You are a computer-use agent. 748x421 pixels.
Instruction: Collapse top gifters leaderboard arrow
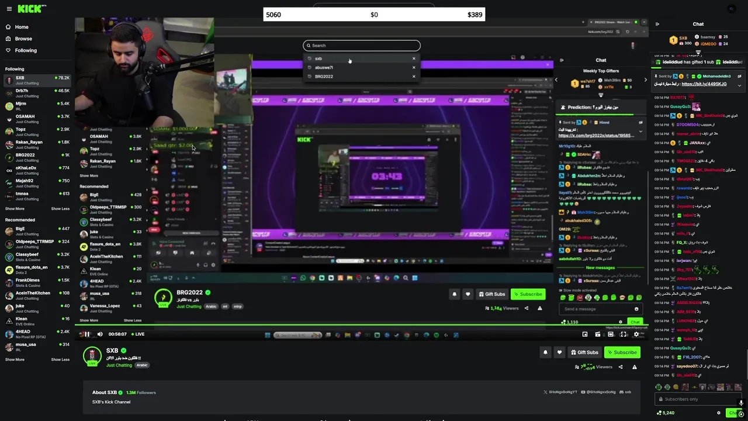(x=698, y=53)
